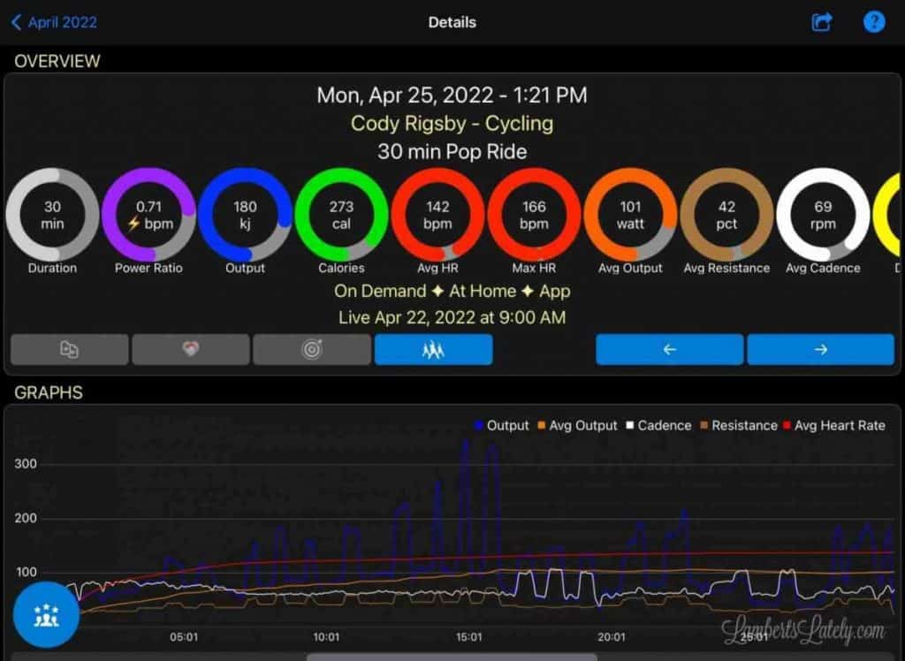Click the 30 min Pop Ride title

[x=452, y=152]
